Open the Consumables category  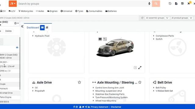pyautogui.click(x=94, y=11)
